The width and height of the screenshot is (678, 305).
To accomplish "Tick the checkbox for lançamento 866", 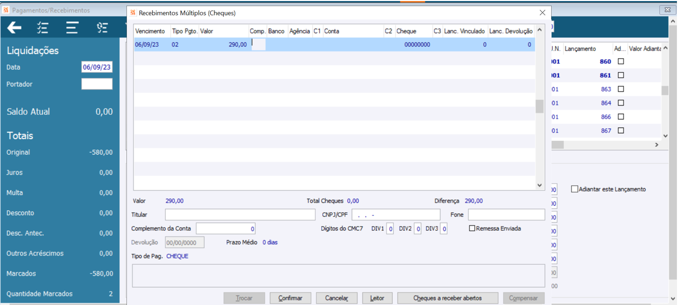I will coord(620,117).
